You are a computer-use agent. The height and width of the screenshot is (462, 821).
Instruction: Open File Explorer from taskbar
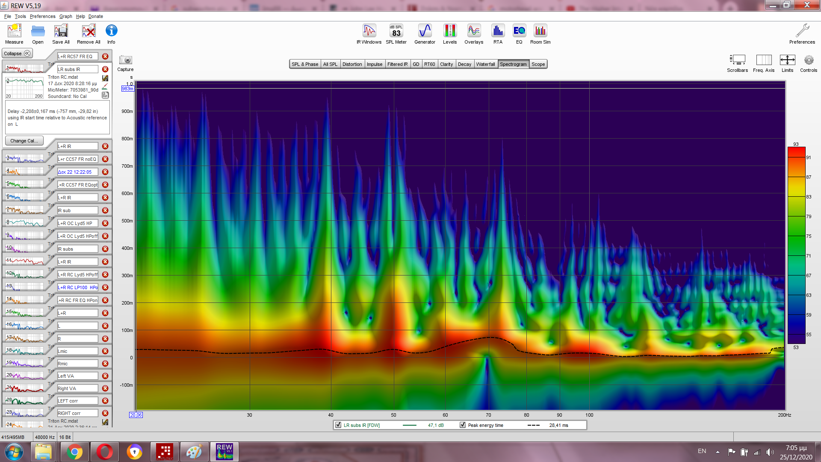[43, 452]
